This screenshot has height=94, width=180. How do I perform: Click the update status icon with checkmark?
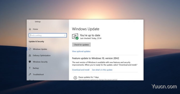tap(75, 37)
